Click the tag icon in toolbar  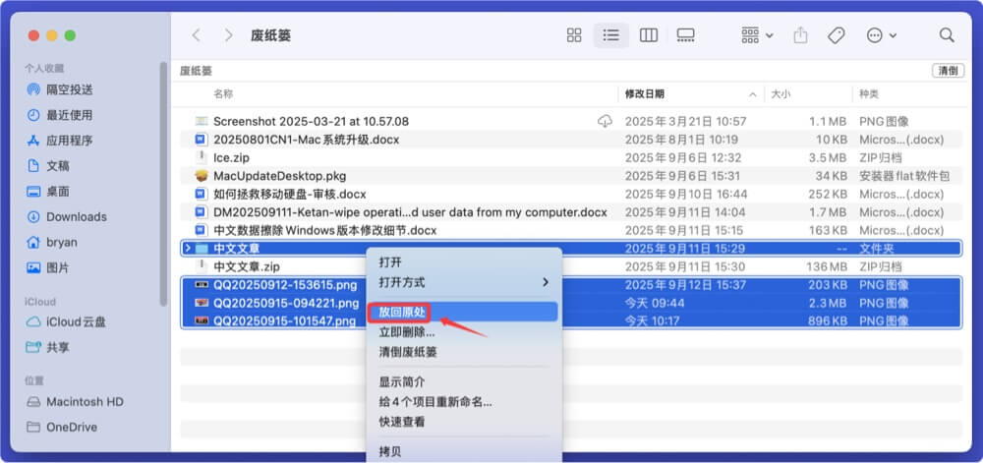click(836, 35)
